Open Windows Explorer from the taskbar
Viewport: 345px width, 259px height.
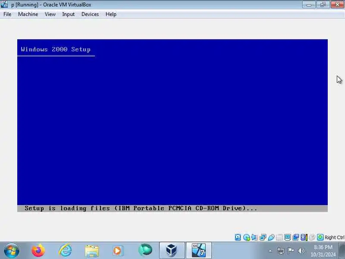point(92,251)
